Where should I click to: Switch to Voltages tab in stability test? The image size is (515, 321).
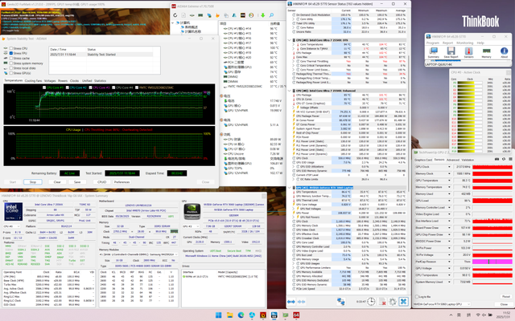(x=50, y=80)
